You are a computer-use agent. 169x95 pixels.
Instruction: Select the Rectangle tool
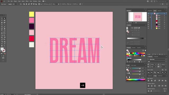point(2,27)
